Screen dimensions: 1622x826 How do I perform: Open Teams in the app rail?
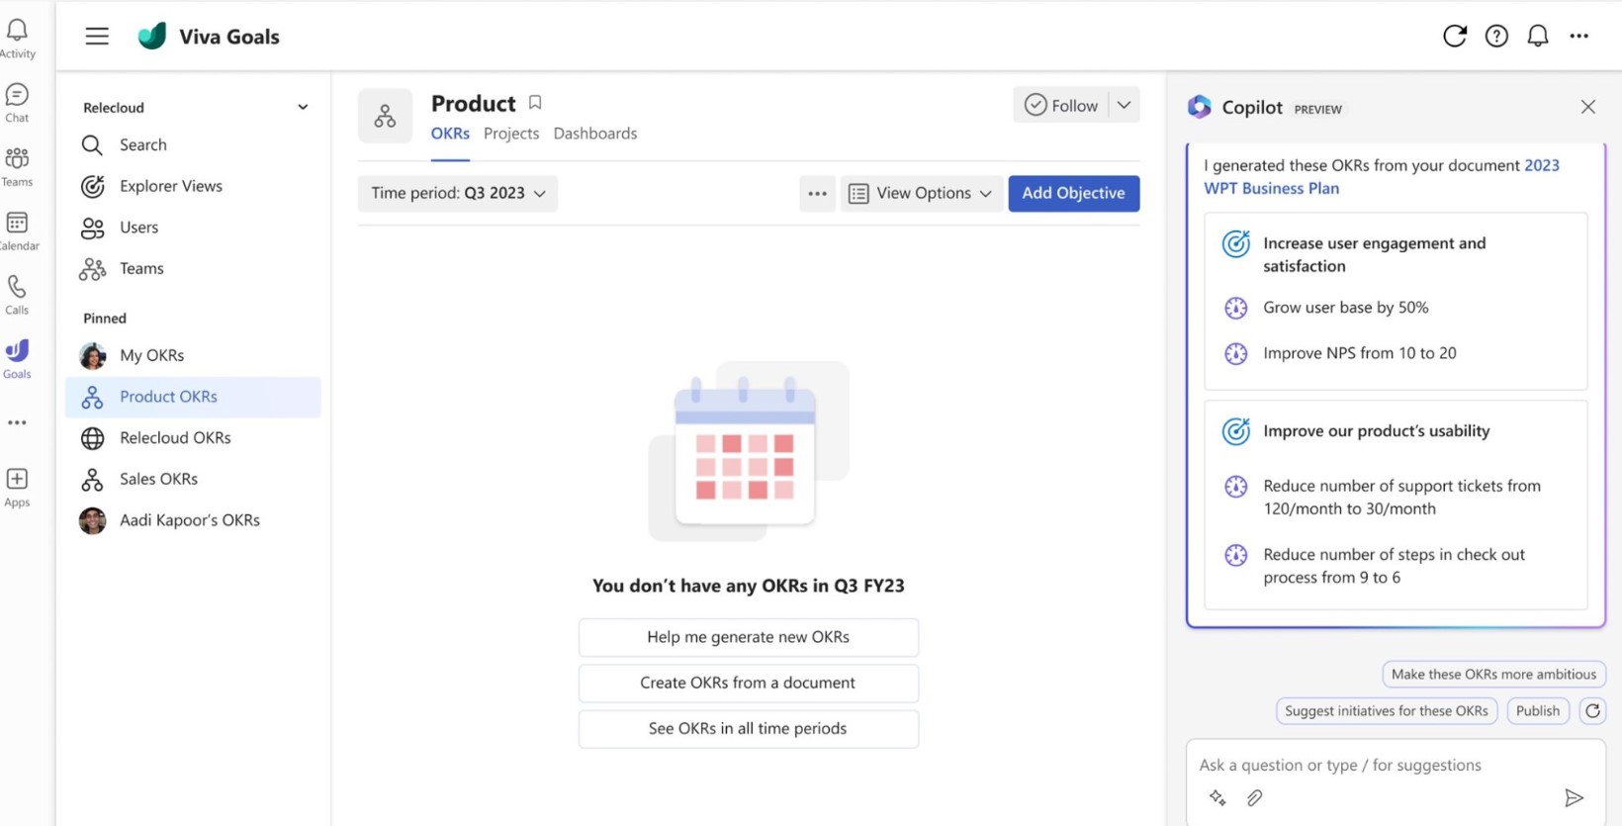[17, 167]
